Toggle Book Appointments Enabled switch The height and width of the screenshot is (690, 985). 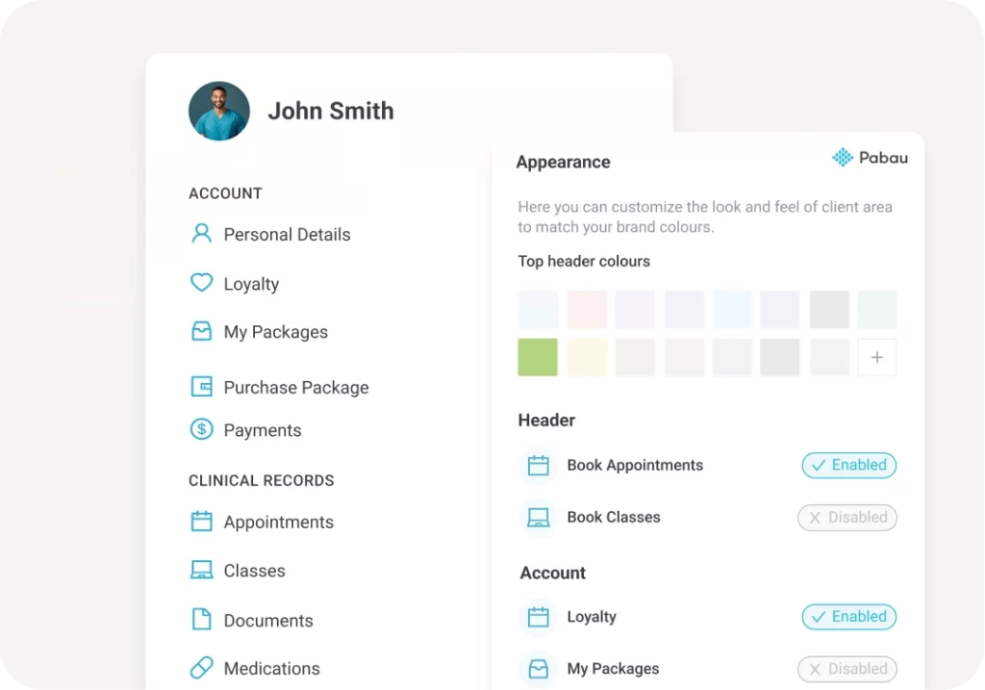click(848, 465)
